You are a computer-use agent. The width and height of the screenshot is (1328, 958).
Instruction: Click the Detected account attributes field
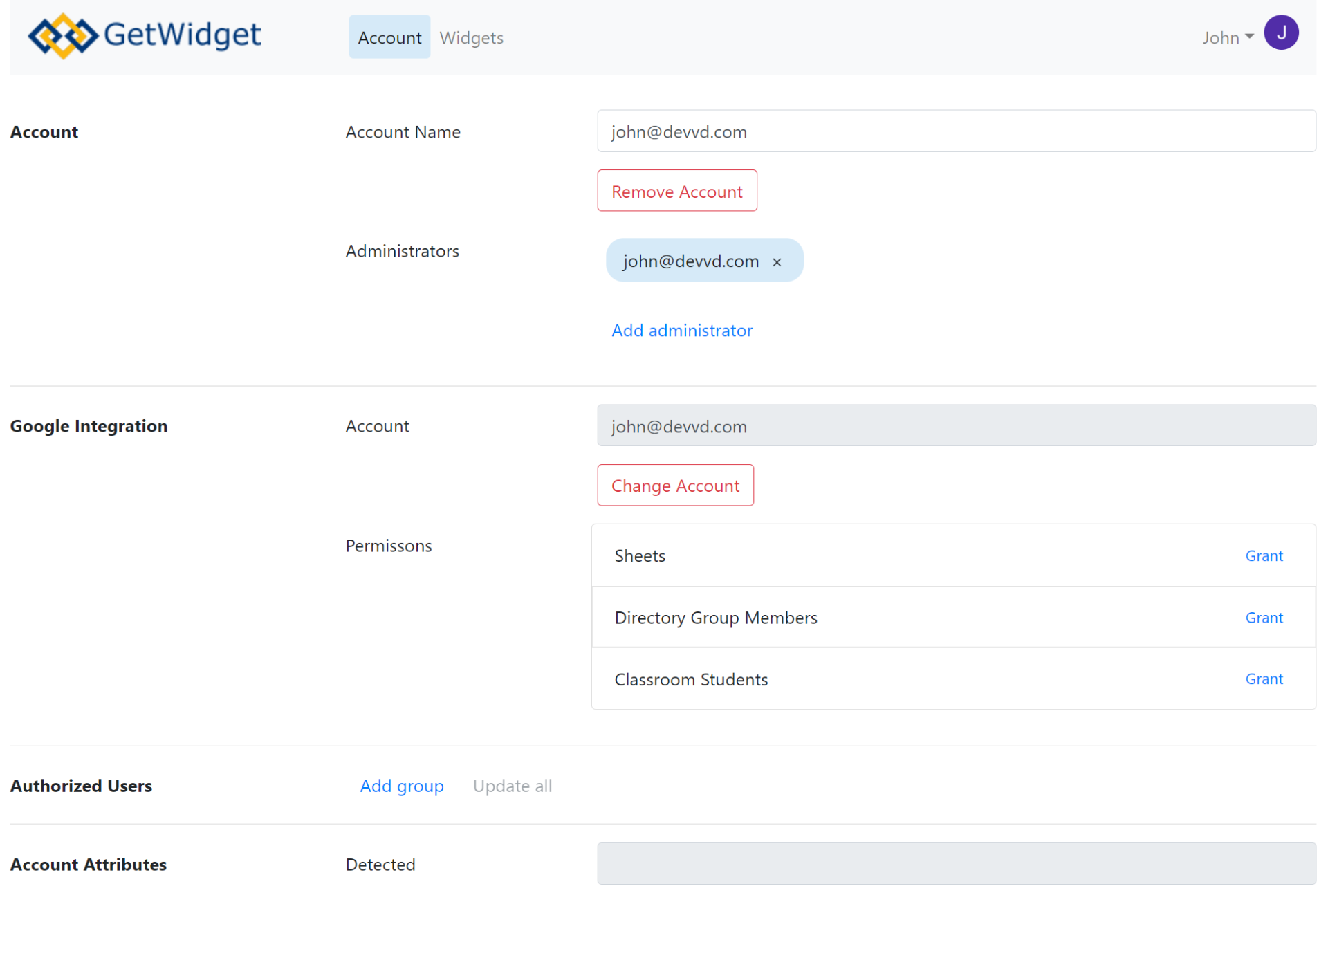[956, 863]
